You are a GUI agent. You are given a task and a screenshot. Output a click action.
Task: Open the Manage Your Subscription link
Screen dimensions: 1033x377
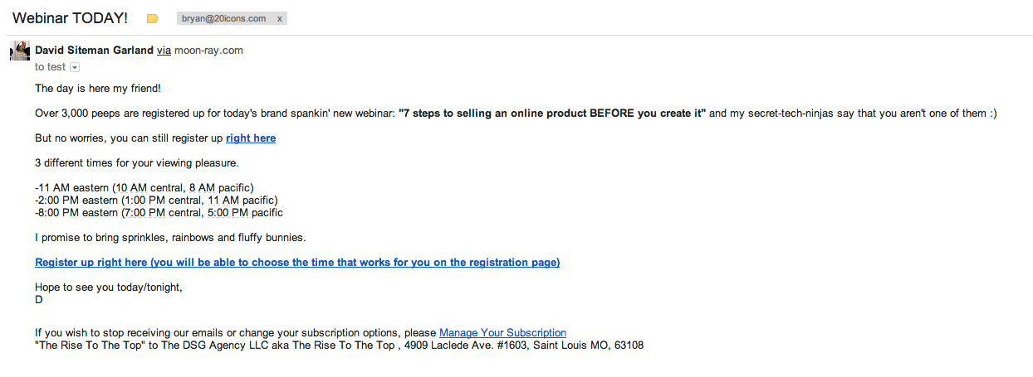pos(502,333)
